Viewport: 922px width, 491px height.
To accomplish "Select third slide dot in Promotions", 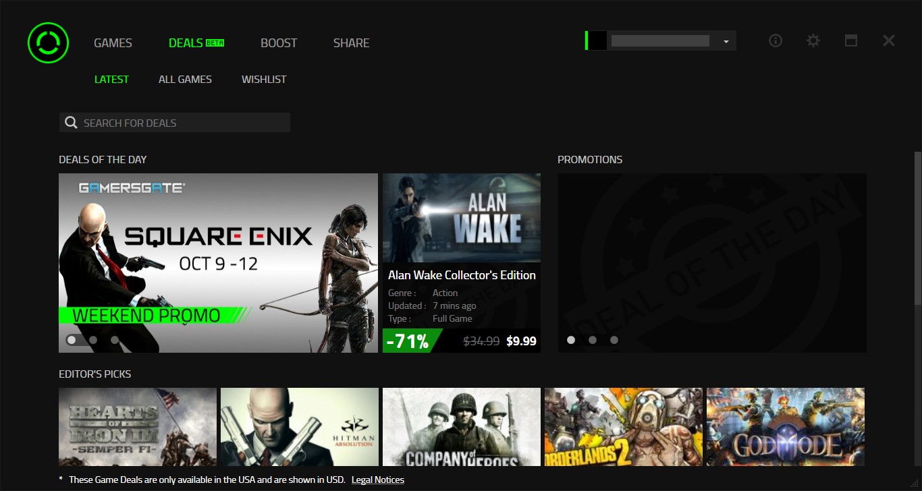I will point(614,340).
